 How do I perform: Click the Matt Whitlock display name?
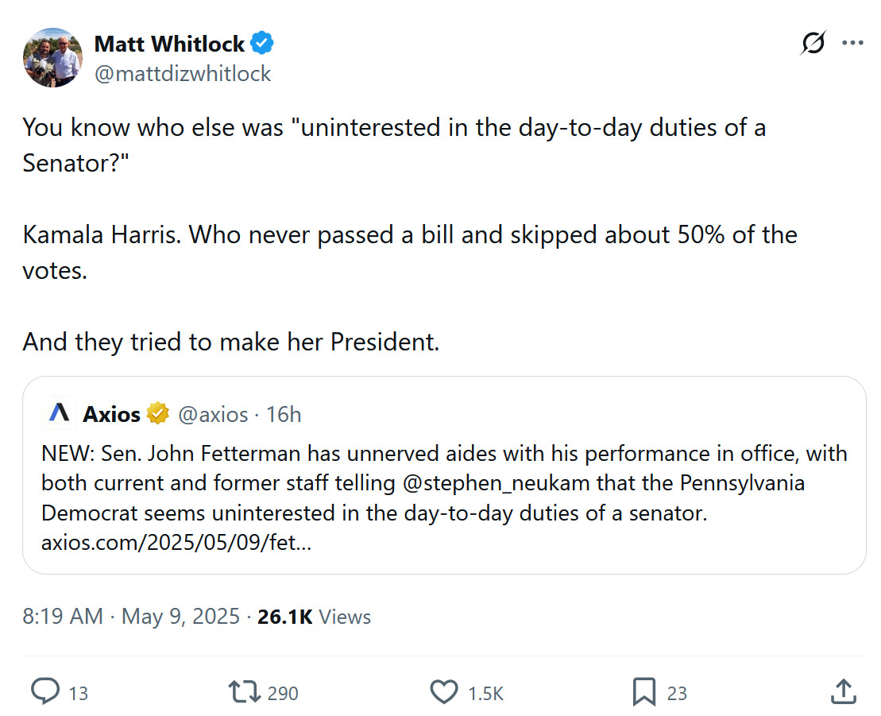pos(169,44)
